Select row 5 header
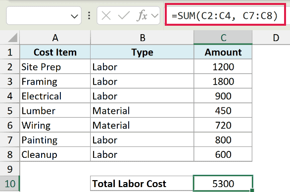Viewport: 290px width, 192px height. (x=9, y=110)
